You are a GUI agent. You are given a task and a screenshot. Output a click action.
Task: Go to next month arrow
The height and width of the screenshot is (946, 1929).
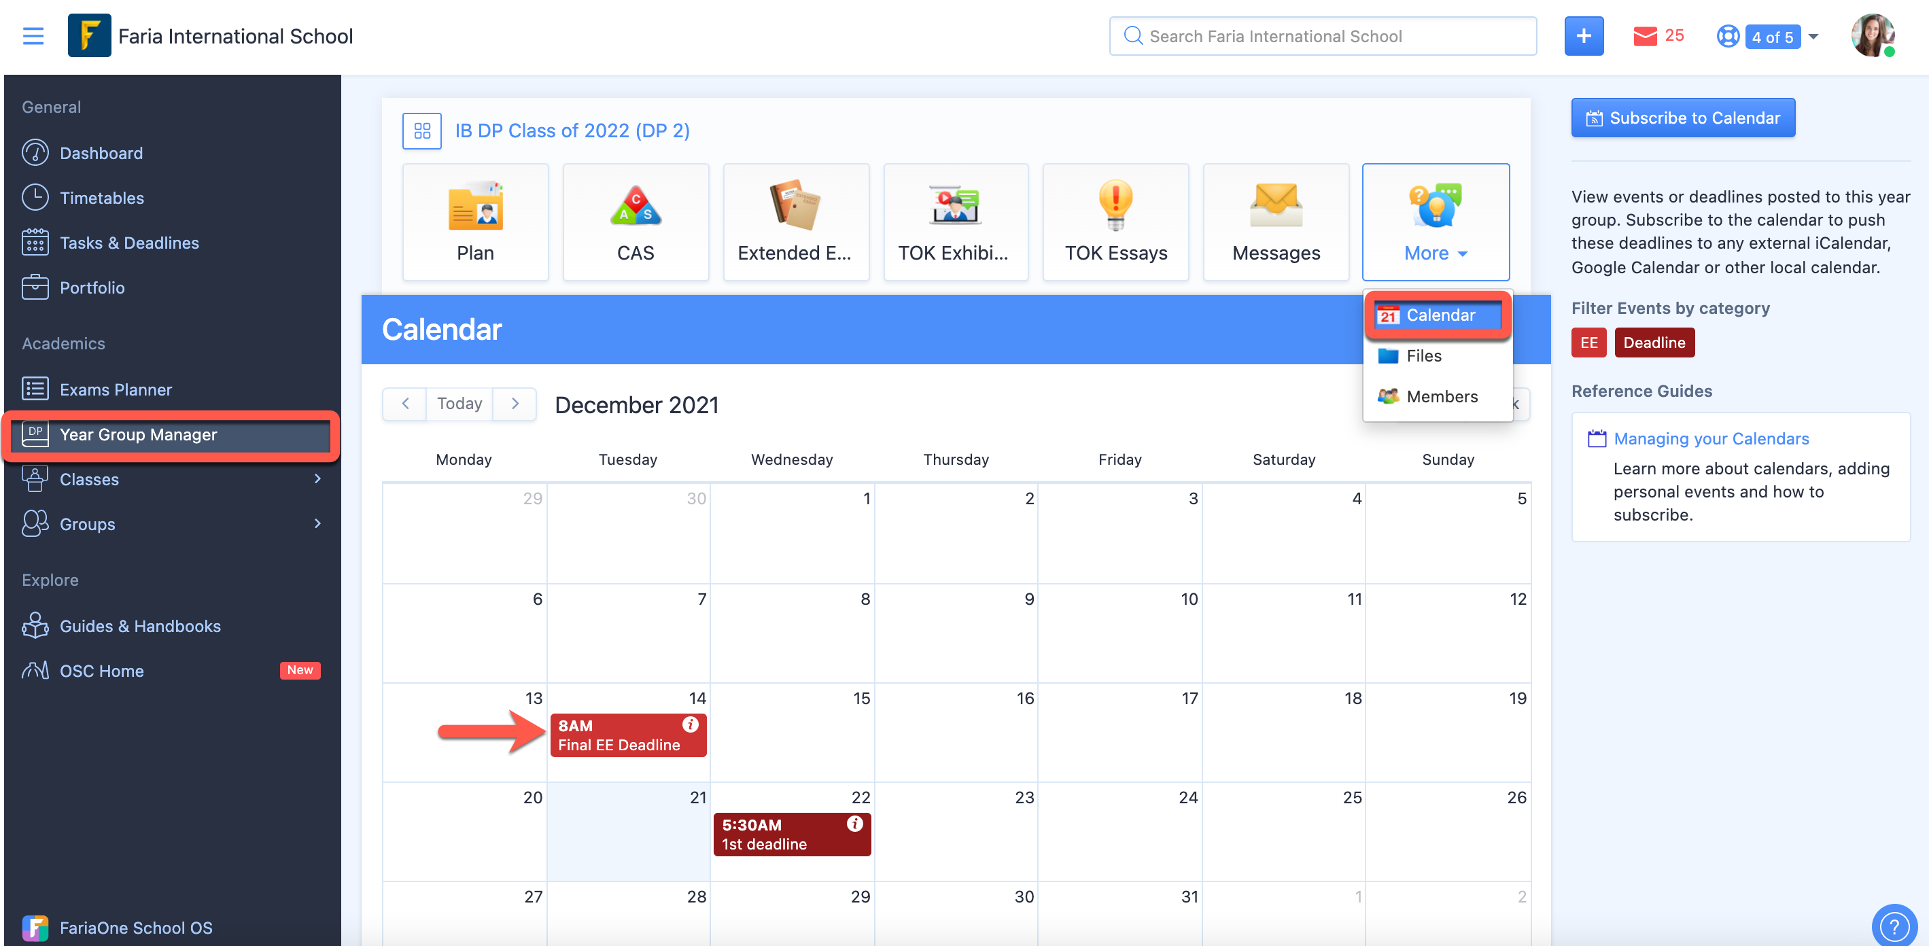[x=515, y=404]
